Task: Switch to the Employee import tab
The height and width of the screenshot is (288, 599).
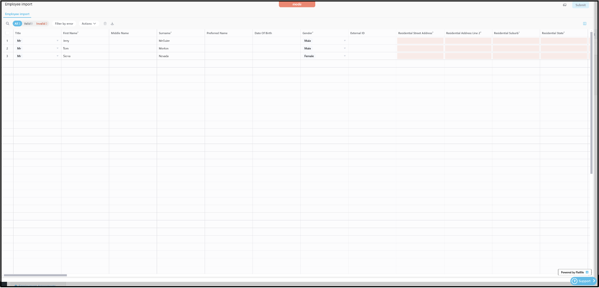Action: [x=17, y=14]
